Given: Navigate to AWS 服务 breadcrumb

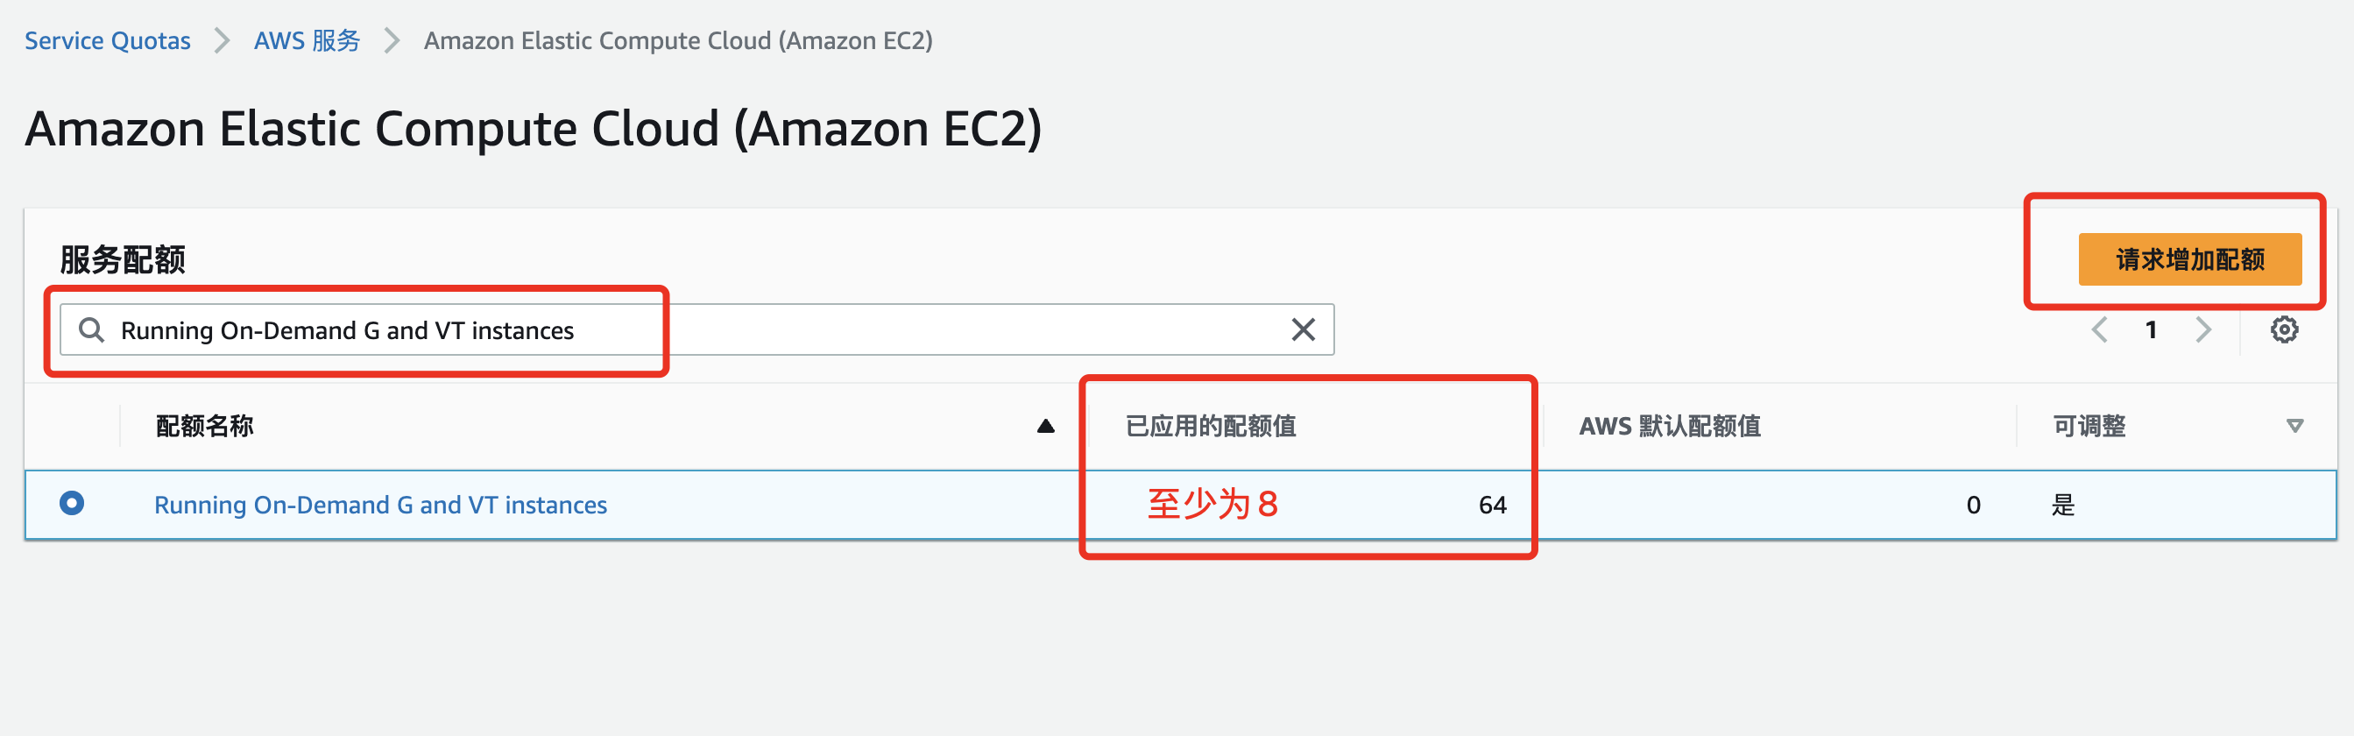Looking at the screenshot, I should click(x=307, y=41).
